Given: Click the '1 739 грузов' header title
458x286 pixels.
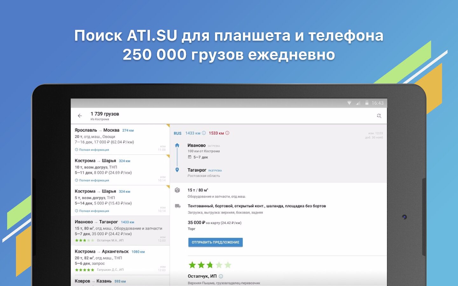Looking at the screenshot, I should click(x=105, y=114).
